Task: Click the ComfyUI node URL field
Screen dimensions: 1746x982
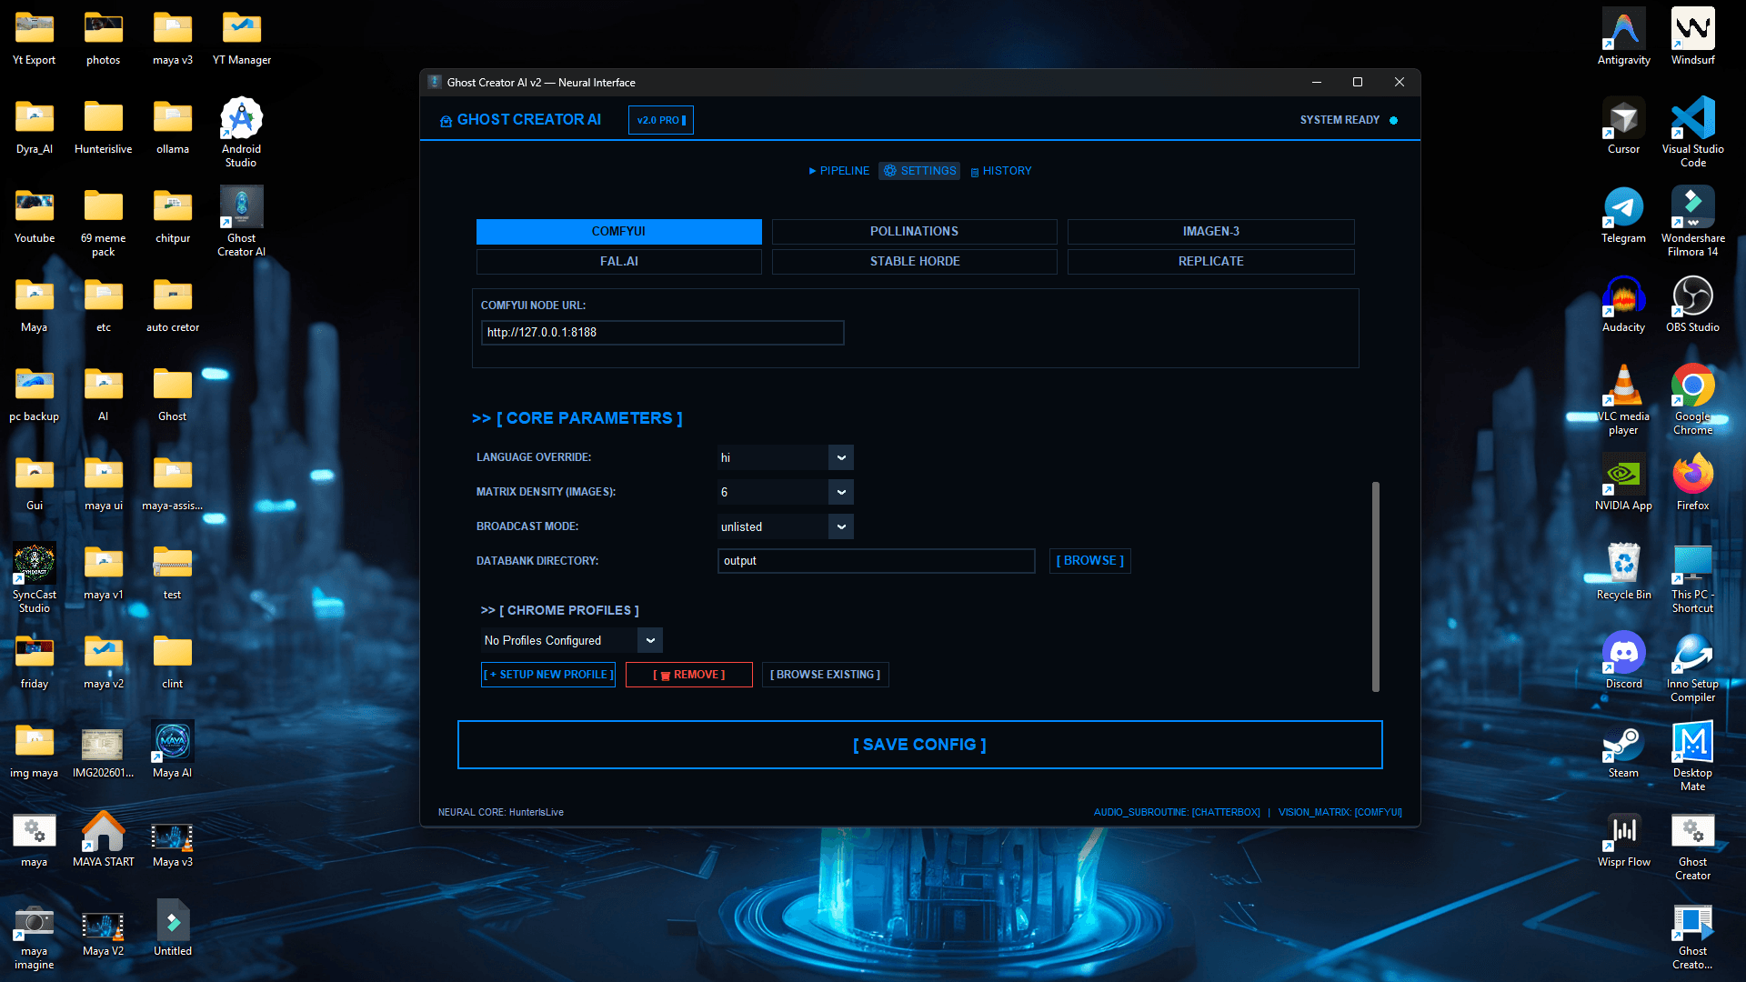Action: pos(662,333)
